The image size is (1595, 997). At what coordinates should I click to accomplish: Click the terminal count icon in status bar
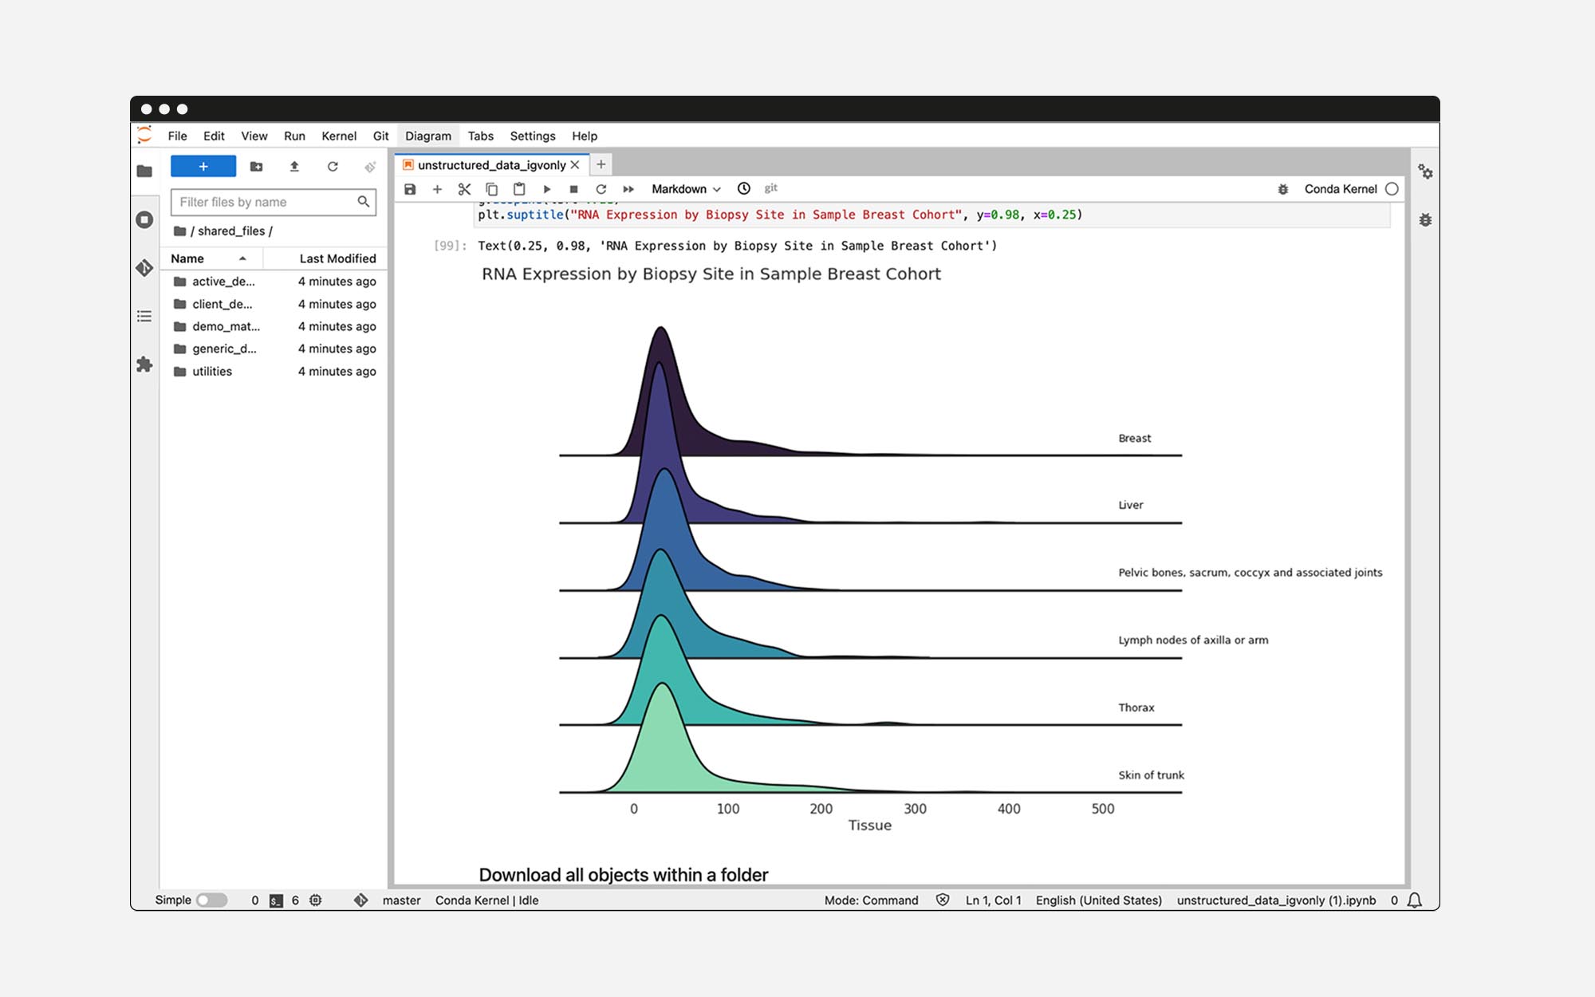pos(276,900)
